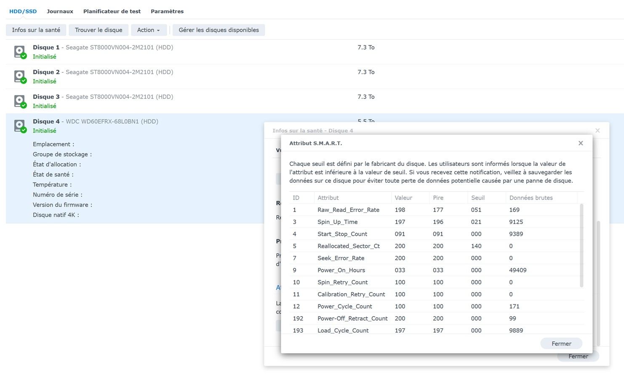Click the raw value 9125
Image resolution: width=624 pixels, height=378 pixels.
click(516, 222)
